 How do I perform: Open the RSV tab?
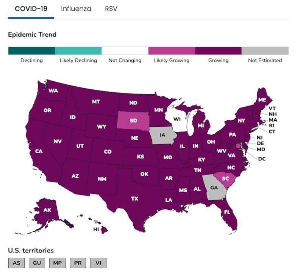[x=111, y=9]
